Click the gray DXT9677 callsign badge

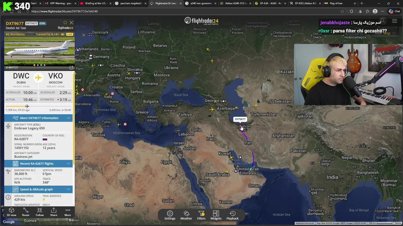coord(31,24)
